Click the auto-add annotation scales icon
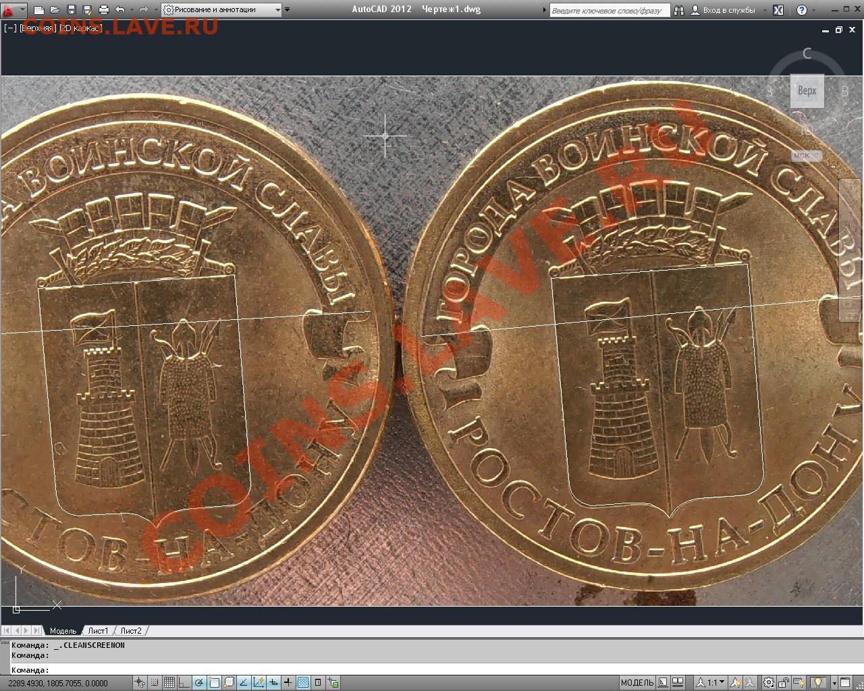The height and width of the screenshot is (691, 864). point(751,683)
